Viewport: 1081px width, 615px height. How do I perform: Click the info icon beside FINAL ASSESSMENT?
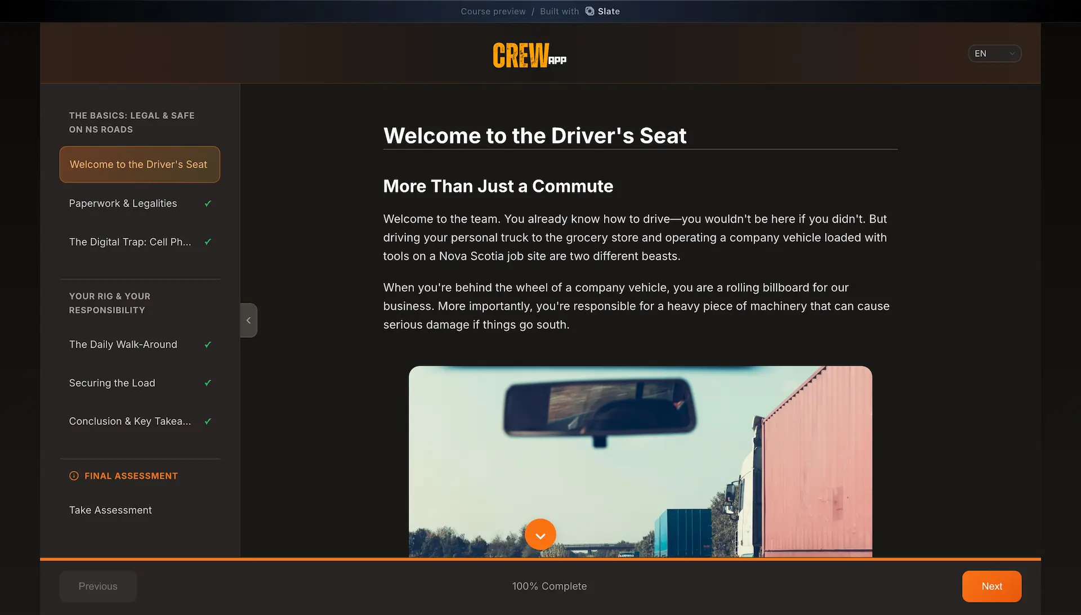pos(74,475)
